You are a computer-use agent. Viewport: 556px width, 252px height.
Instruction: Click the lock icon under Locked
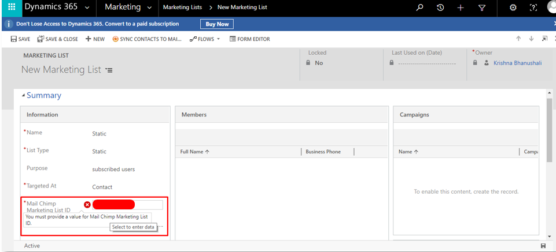308,63
